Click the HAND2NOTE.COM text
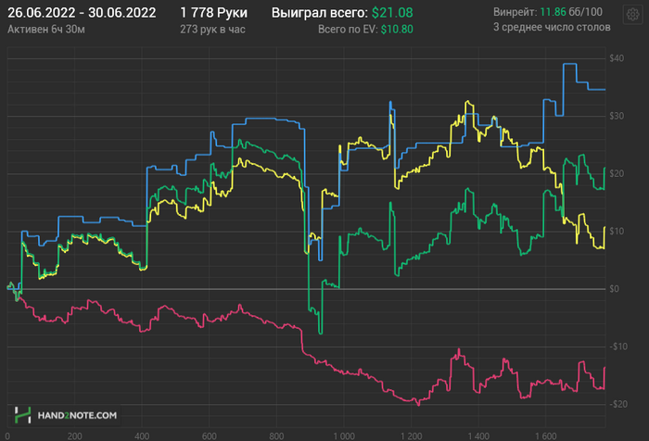This screenshot has height=441, width=649. click(x=77, y=415)
